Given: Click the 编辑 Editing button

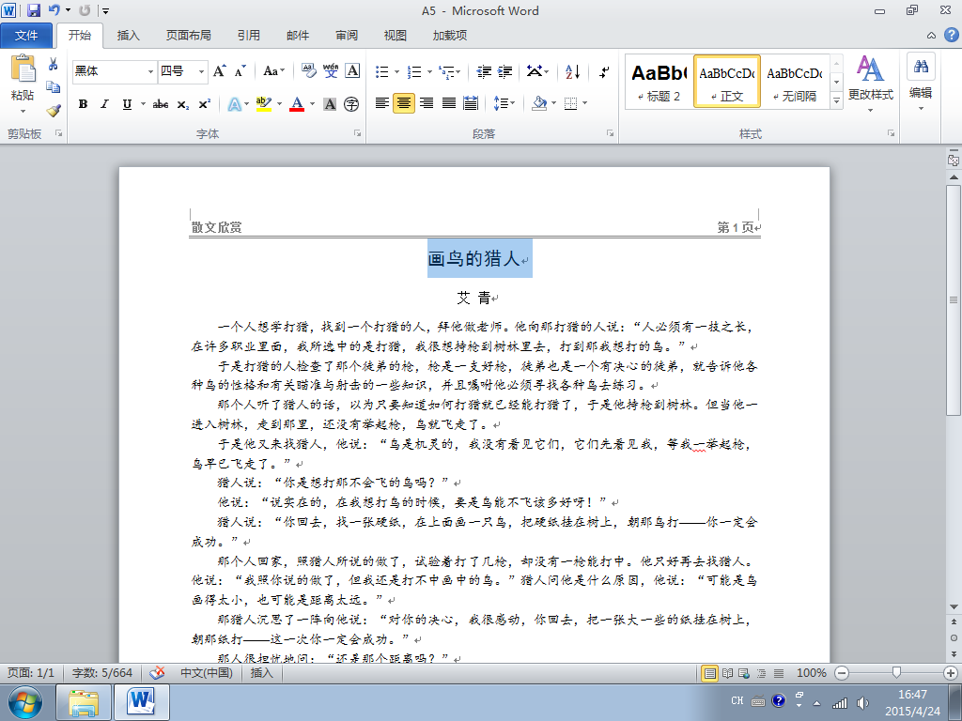Looking at the screenshot, I should [921, 84].
